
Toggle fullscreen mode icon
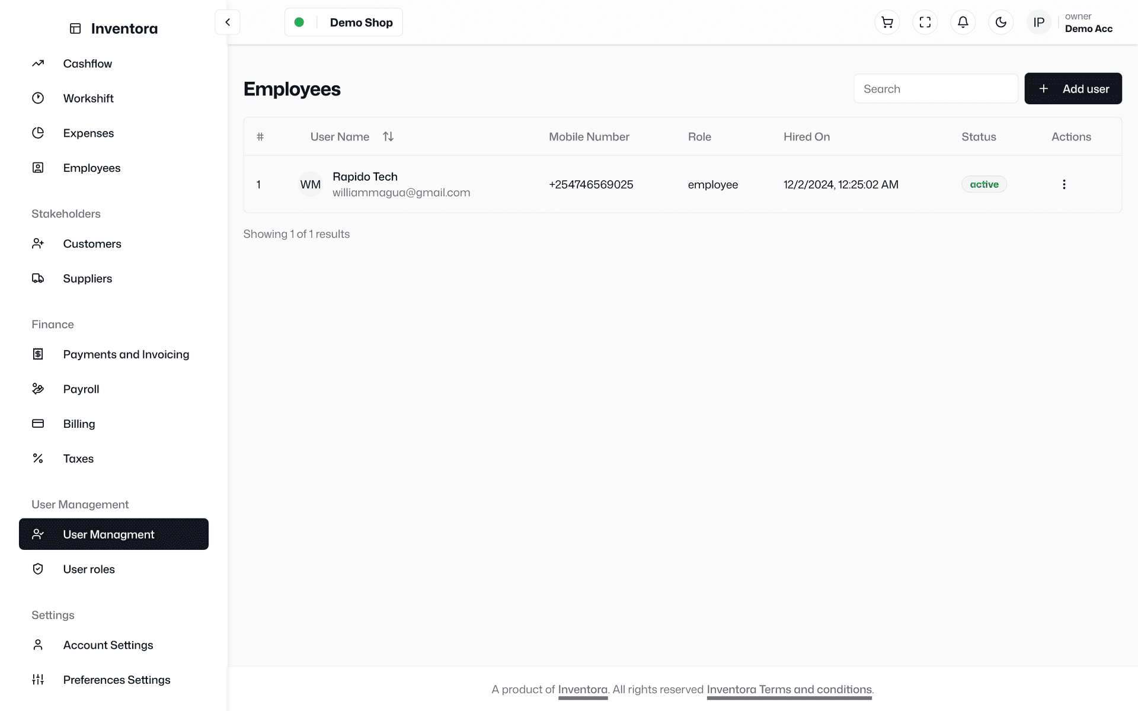[925, 23]
